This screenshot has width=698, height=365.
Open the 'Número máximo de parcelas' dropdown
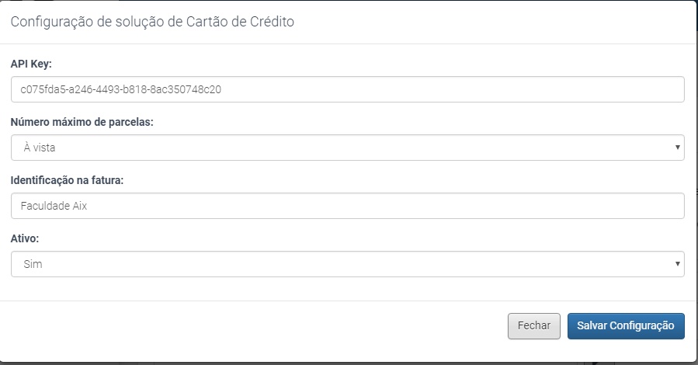(347, 148)
